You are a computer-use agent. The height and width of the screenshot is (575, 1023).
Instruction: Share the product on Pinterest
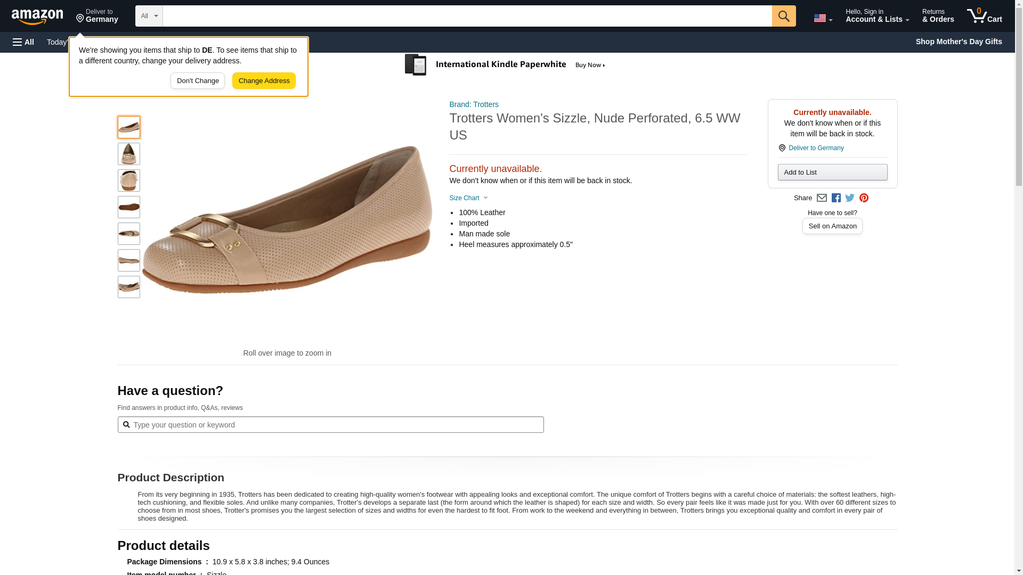click(864, 198)
